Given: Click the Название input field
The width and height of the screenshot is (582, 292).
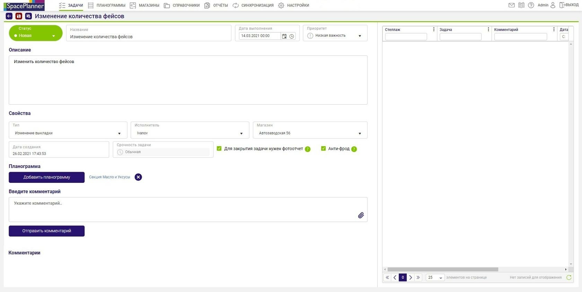Looking at the screenshot, I should tap(149, 33).
